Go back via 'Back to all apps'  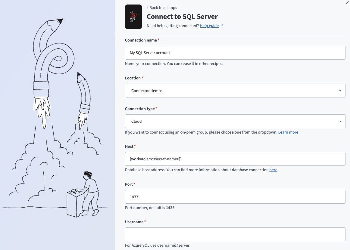click(163, 8)
